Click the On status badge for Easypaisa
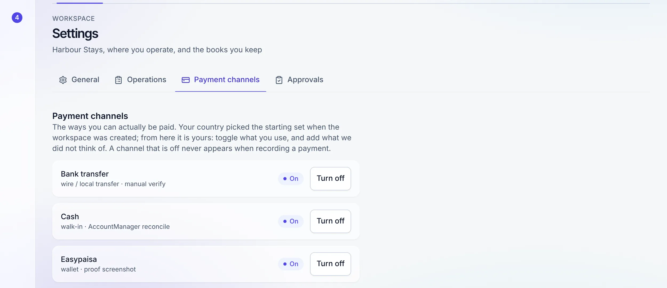Screen dimensions: 667x288 click(x=291, y=264)
